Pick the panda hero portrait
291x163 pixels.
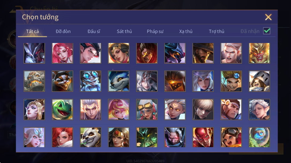click(x=91, y=137)
